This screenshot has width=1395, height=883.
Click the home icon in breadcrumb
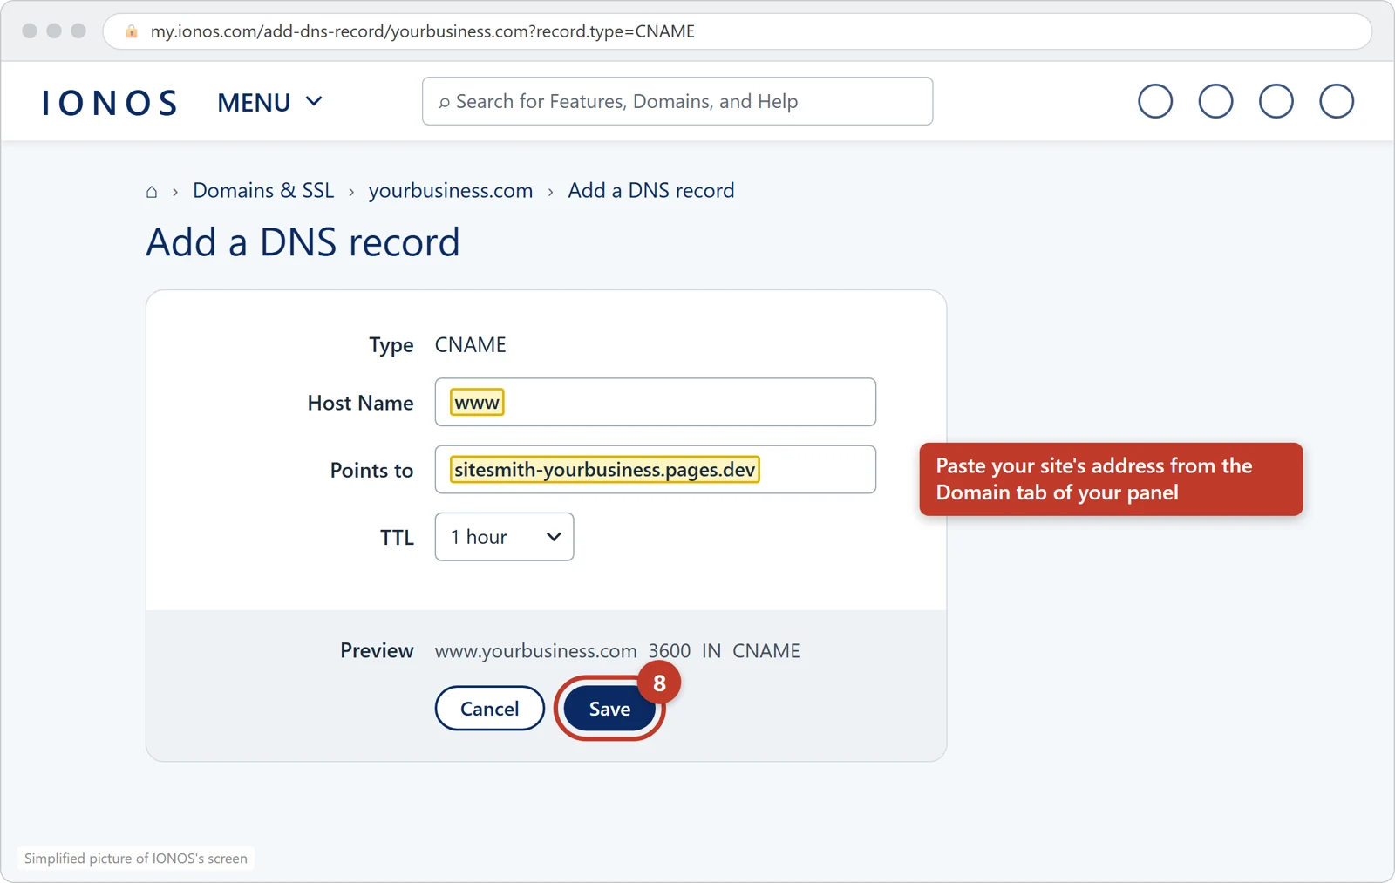pyautogui.click(x=152, y=192)
